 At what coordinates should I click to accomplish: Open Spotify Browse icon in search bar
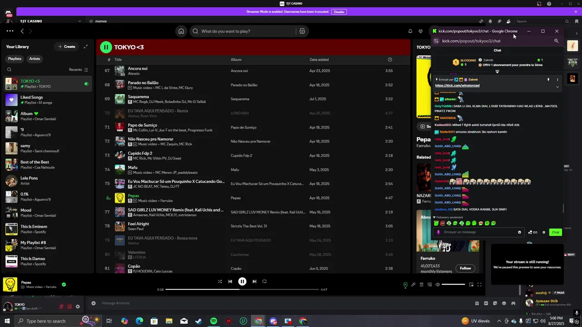[302, 31]
